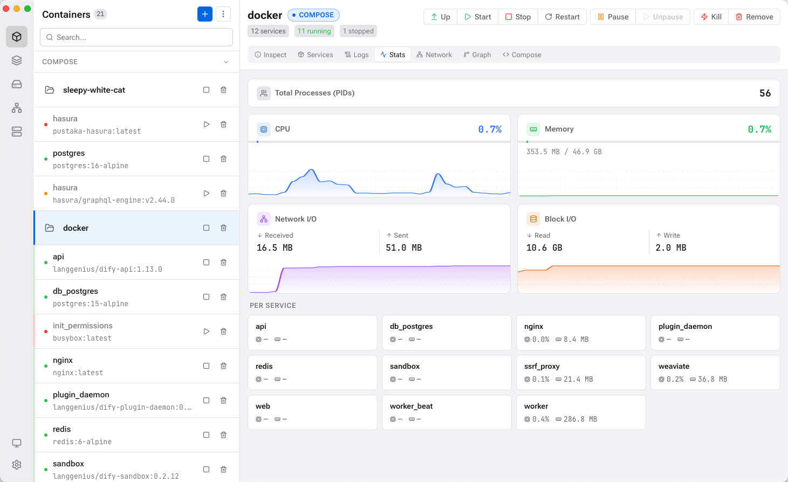Click into the container Search field

136,37
